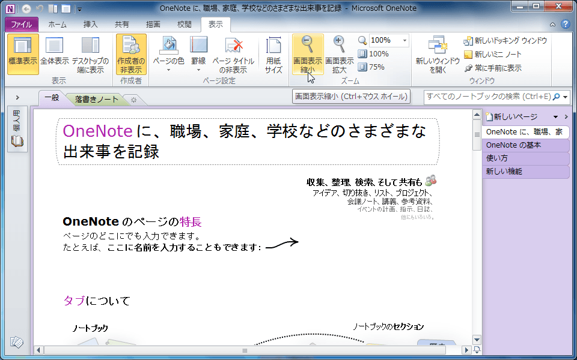Open 新しいページ dropdown arrow
577x360 pixels.
pos(555,117)
